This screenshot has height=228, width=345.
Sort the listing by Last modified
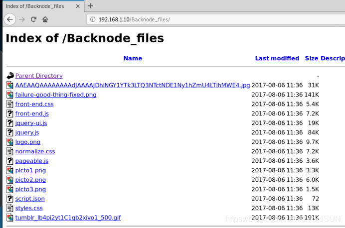(x=277, y=58)
